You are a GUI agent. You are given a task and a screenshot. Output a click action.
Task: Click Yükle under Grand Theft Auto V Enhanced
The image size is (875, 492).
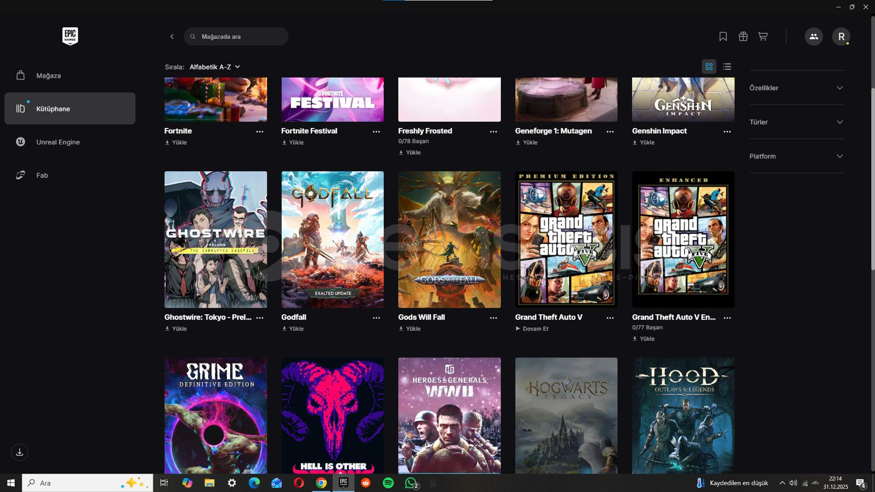point(644,339)
